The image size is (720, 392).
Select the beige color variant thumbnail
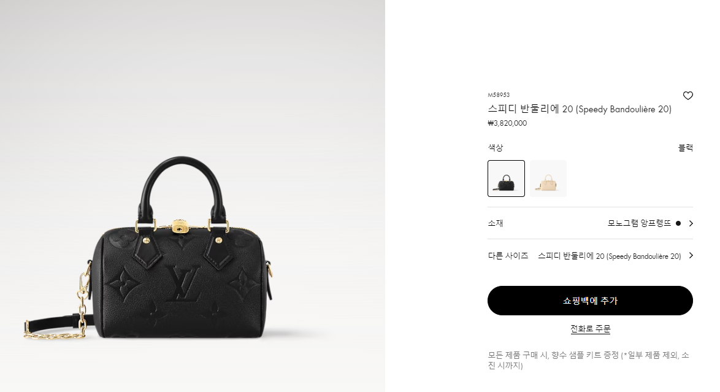(548, 179)
